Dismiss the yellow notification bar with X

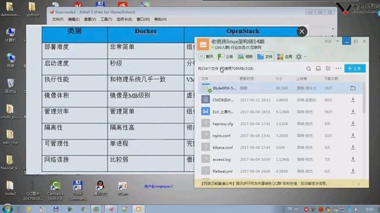359,184
